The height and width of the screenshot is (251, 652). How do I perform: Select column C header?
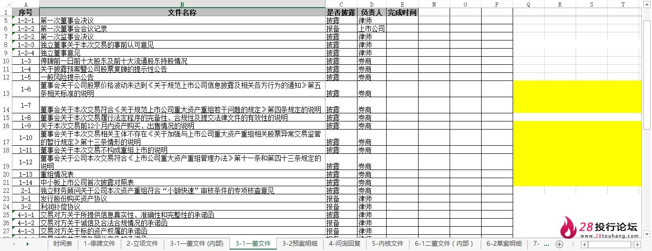coord(341,4)
